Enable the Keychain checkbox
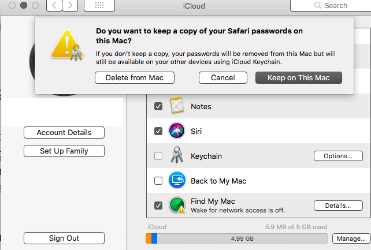The image size is (371, 250). coord(158,156)
